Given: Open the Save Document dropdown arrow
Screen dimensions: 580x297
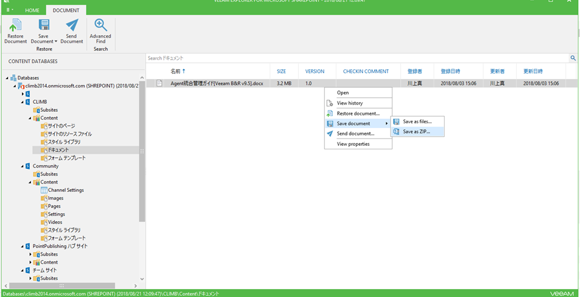Looking at the screenshot, I should click(x=56, y=42).
